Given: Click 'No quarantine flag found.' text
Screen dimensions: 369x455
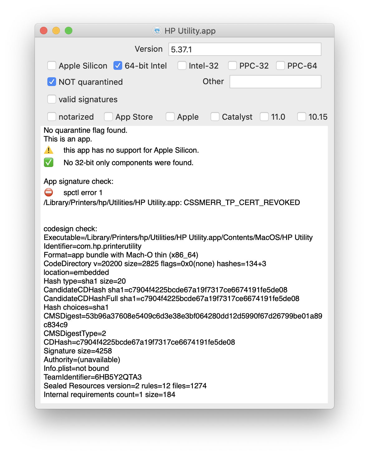Looking at the screenshot, I should (x=85, y=130).
